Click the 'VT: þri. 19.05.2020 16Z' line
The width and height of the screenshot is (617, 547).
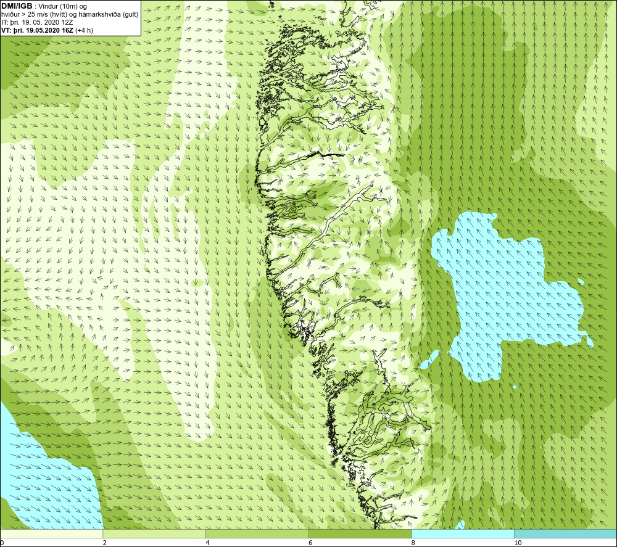tap(48, 30)
